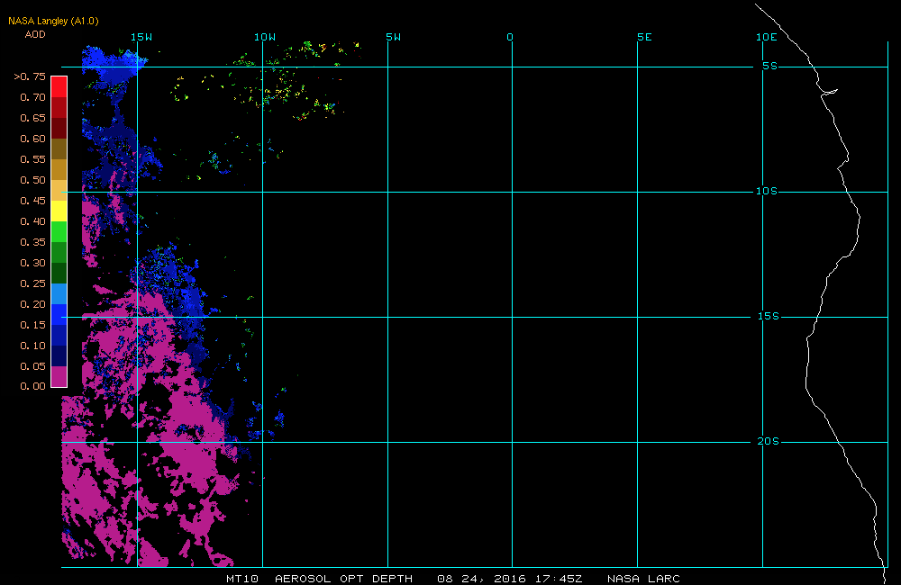Image resolution: width=901 pixels, height=585 pixels.
Task: Click the 0.50 legend value
Action: coord(32,180)
